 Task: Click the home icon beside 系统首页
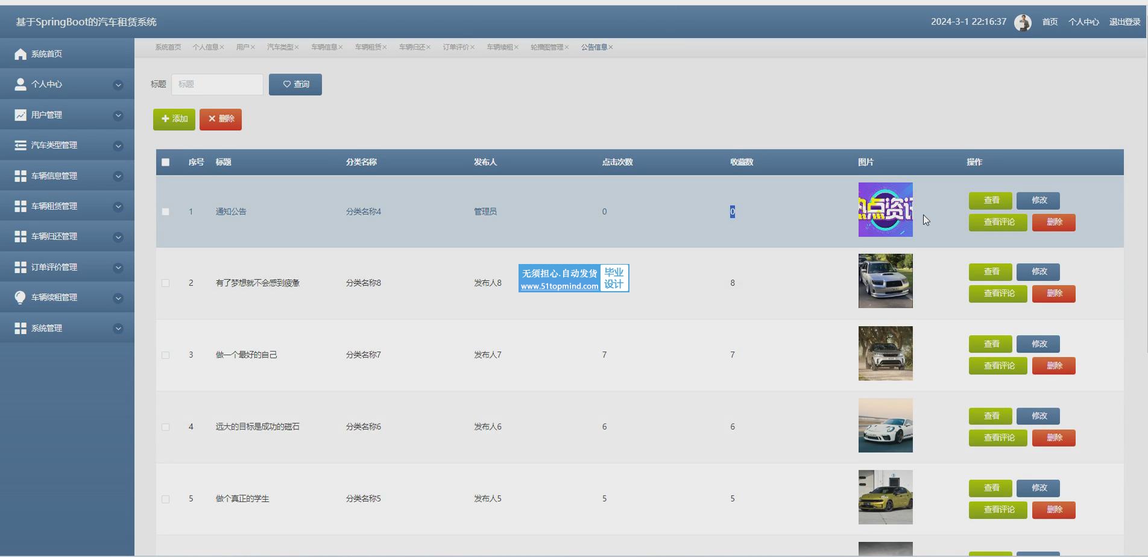point(20,54)
